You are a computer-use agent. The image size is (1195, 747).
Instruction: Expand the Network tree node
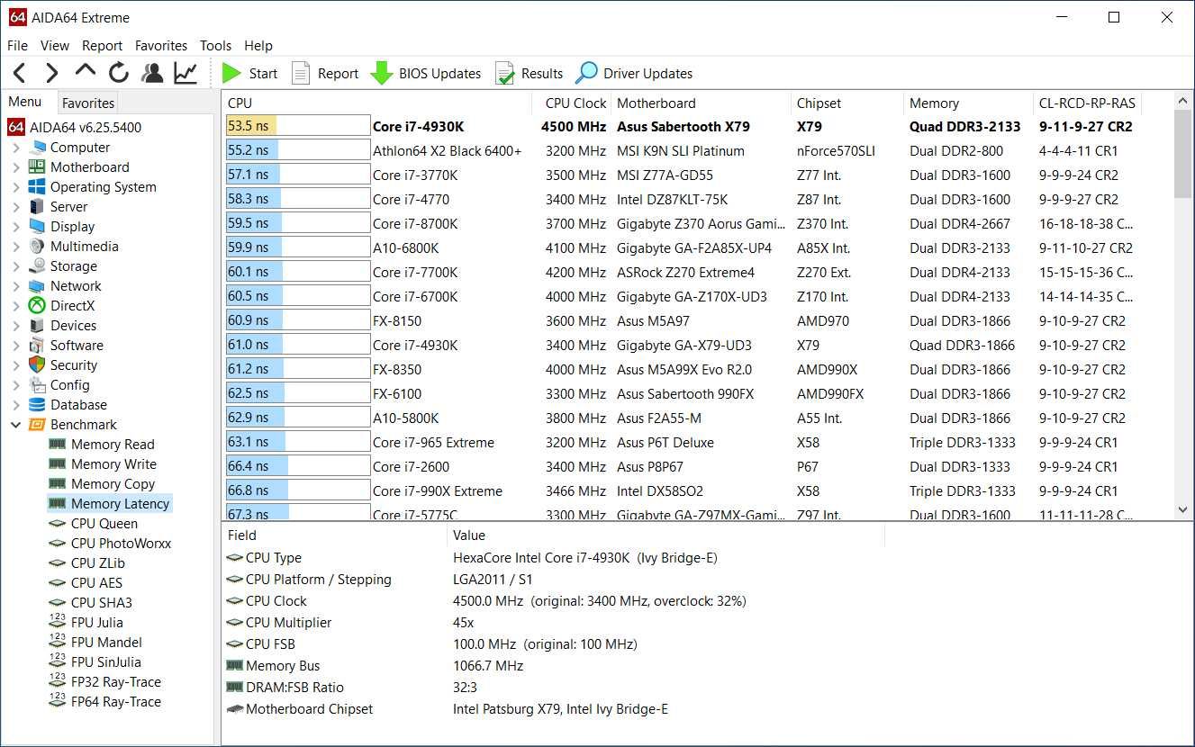(16, 286)
